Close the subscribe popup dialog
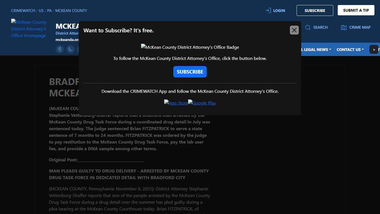This screenshot has width=380, height=214. 294,30
